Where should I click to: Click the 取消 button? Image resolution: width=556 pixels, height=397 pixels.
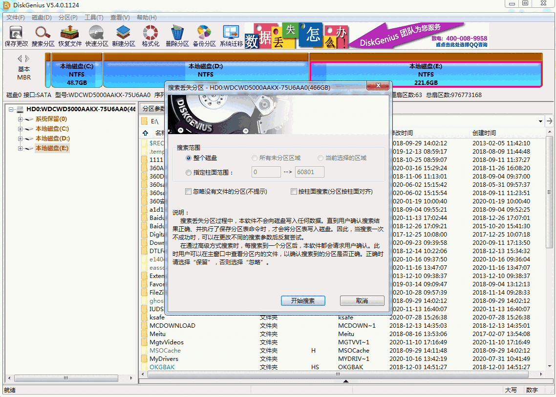(362, 300)
